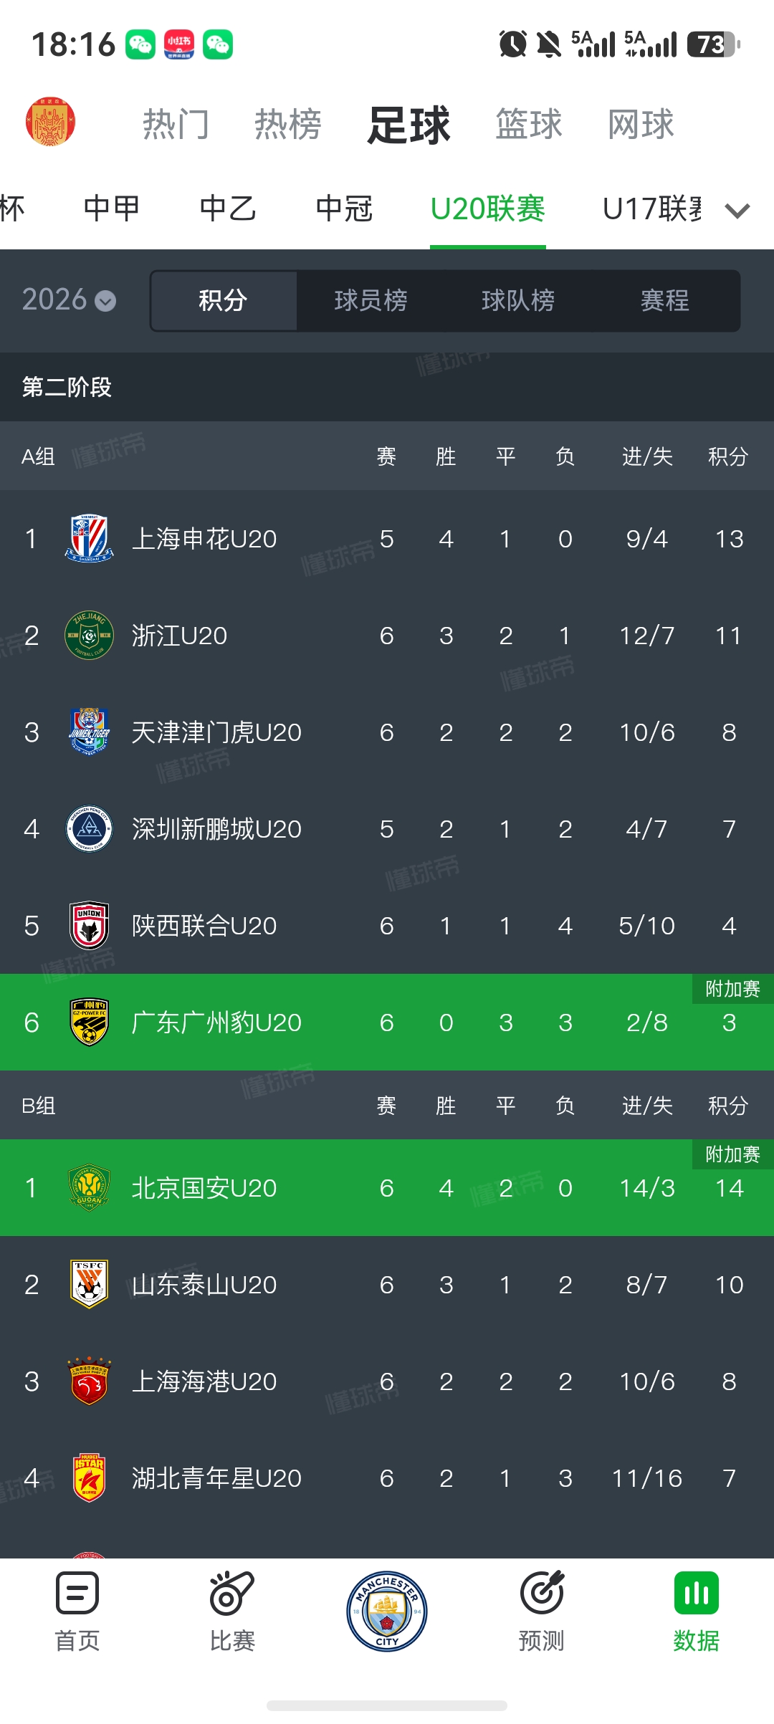Tap the 热榜 top tab

(x=288, y=124)
